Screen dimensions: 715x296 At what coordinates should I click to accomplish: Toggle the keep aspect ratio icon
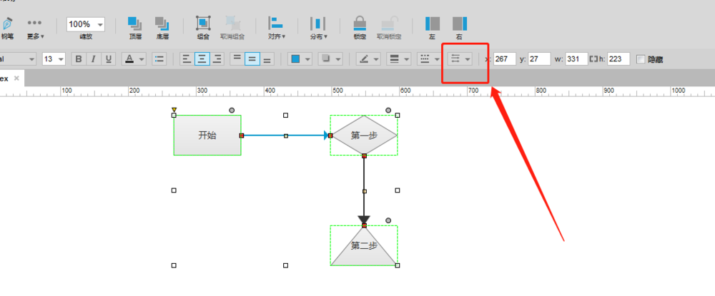(x=593, y=59)
